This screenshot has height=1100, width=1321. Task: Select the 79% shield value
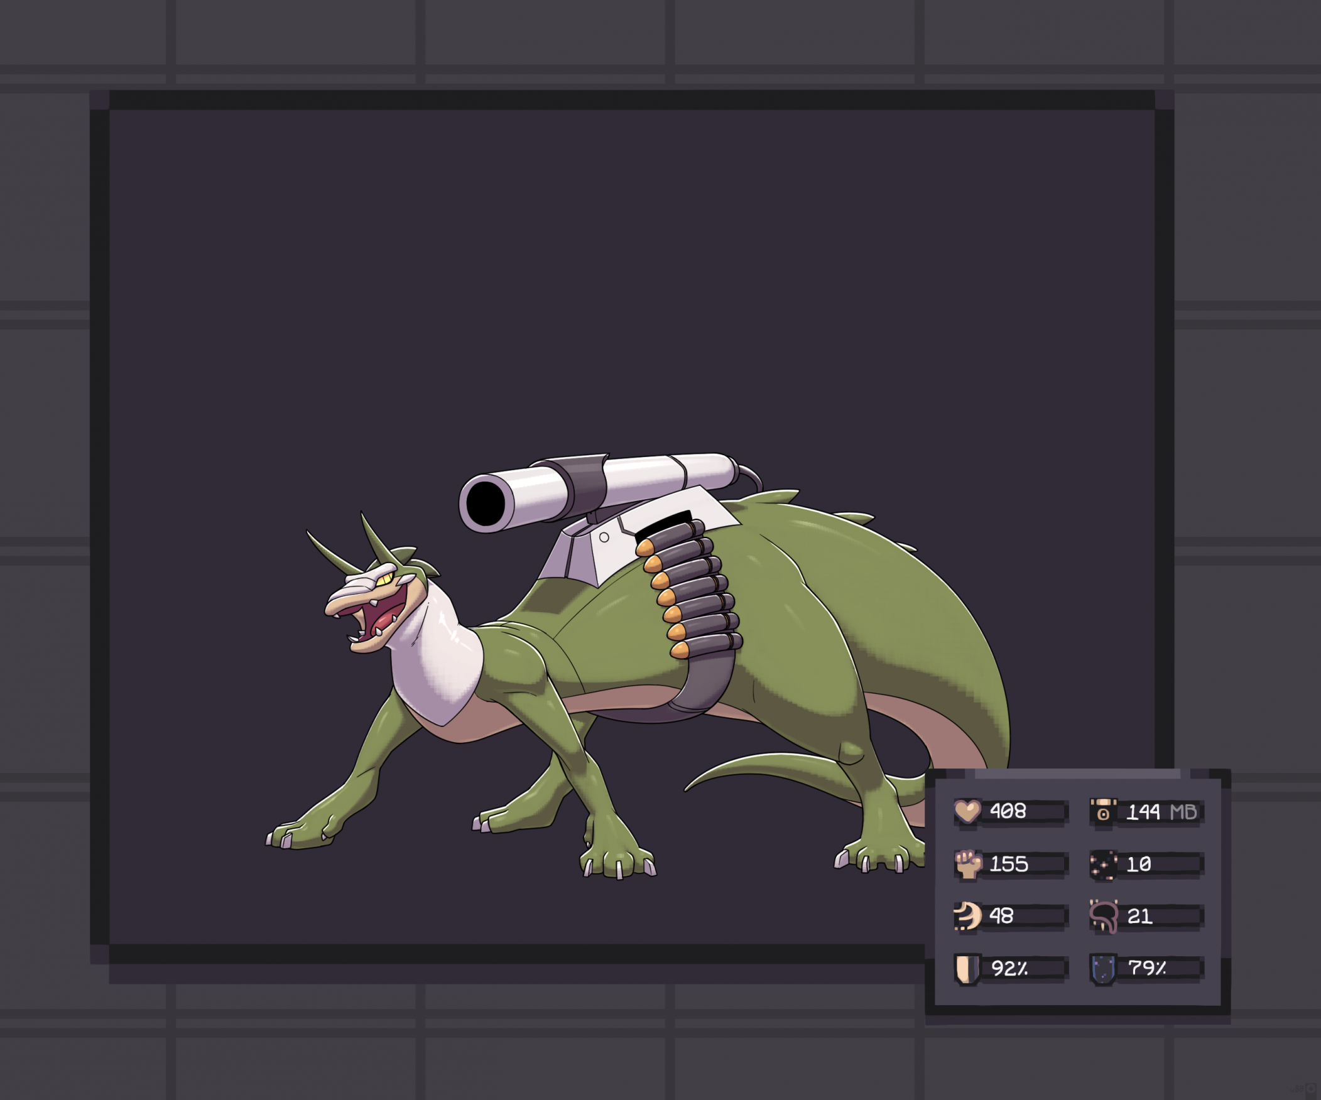pos(1148,968)
